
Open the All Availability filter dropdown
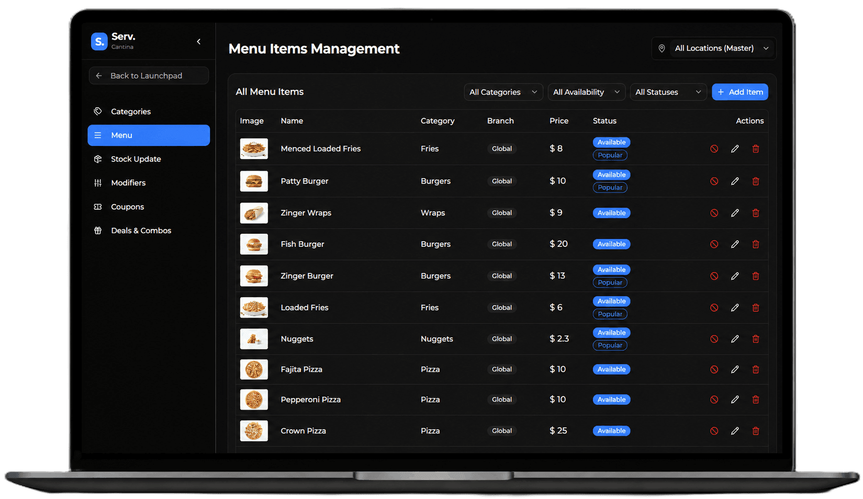[586, 92]
